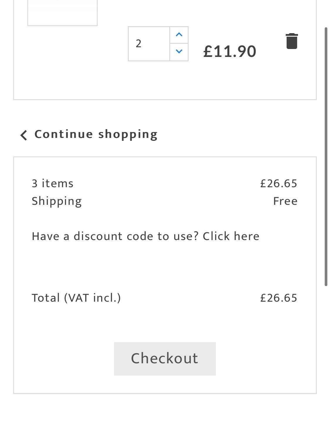Image resolution: width=330 pixels, height=434 pixels.
Task: Delete the item with the trash icon
Action: pyautogui.click(x=292, y=41)
